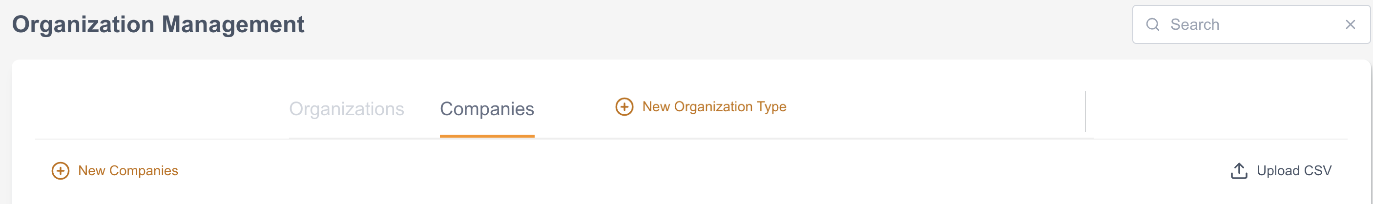1373x204 pixels.
Task: Switch to the Organizations tab
Action: tap(347, 109)
